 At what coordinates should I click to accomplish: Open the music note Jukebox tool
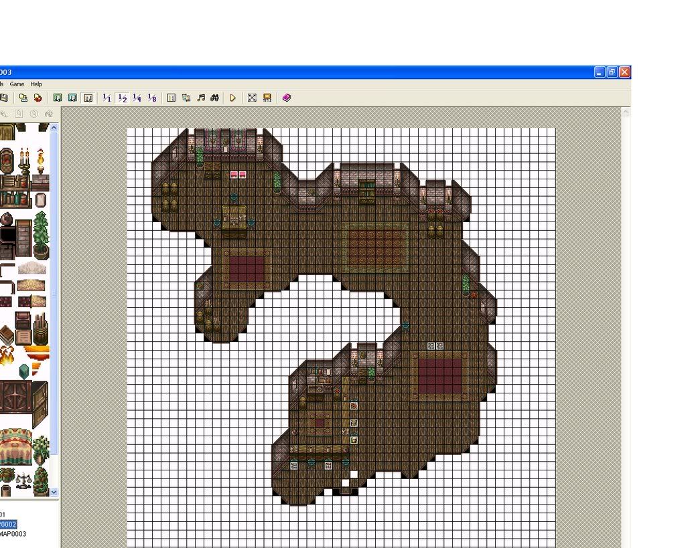click(201, 98)
